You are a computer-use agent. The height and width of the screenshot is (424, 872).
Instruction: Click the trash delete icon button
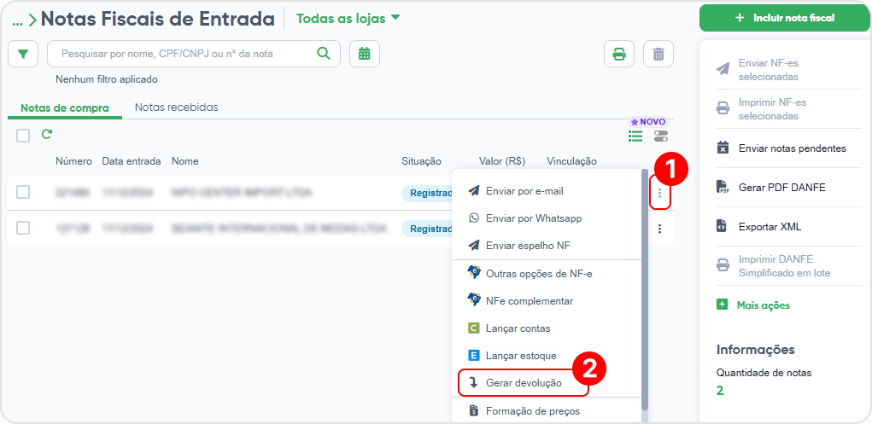click(658, 54)
